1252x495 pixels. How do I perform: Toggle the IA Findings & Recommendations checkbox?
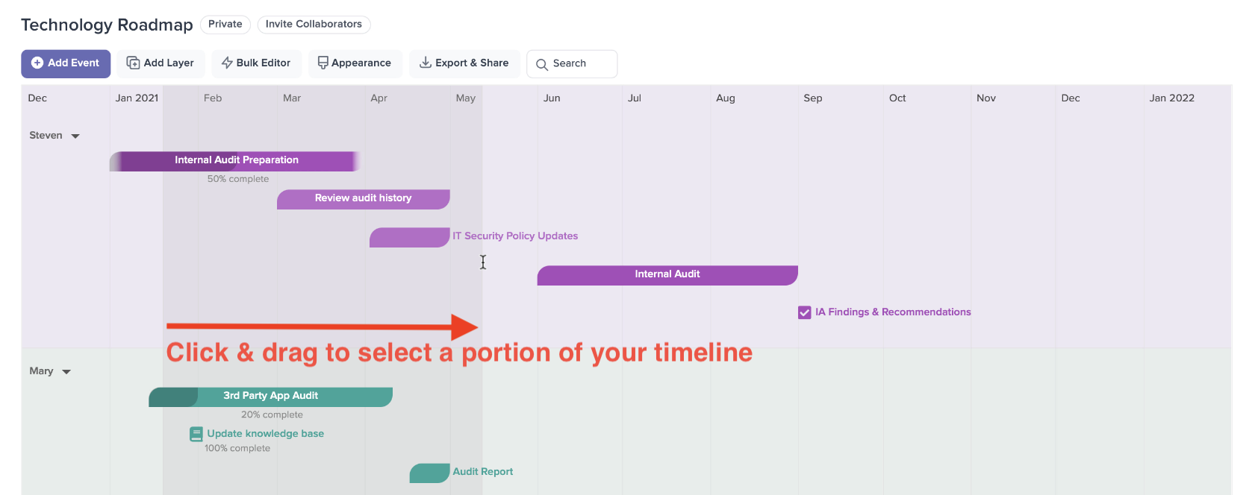[804, 312]
